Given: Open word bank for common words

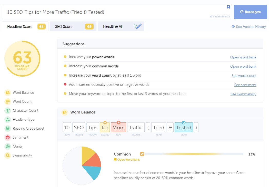Looking at the screenshot, I should click(243, 66).
